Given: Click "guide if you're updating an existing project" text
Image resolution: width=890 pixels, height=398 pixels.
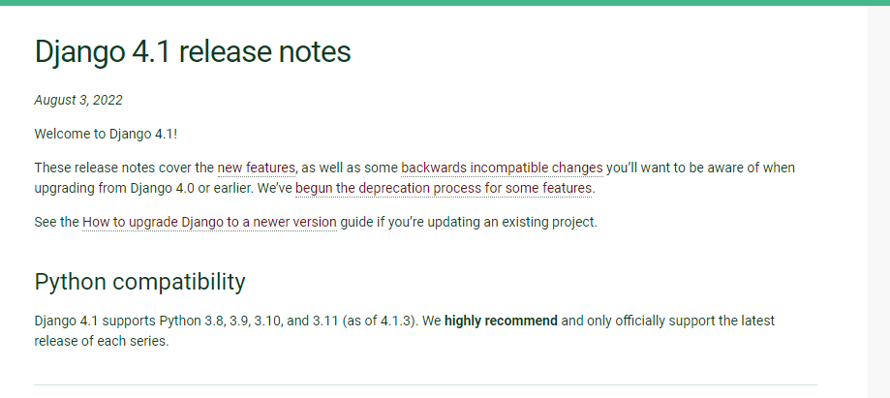Looking at the screenshot, I should 469,222.
